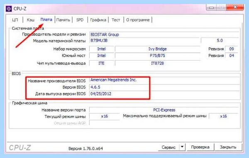The image size is (249, 158).
Task: Click the B75MU3B motherboard model field
Action: pyautogui.click(x=144, y=41)
